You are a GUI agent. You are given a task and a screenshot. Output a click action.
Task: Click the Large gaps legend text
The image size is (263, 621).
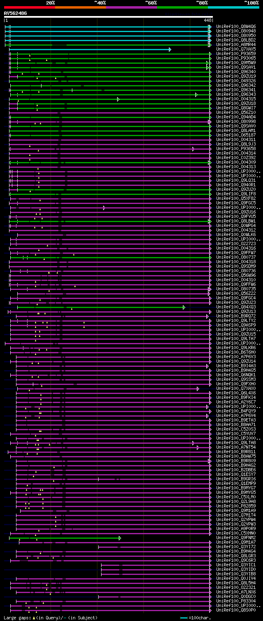51,618
